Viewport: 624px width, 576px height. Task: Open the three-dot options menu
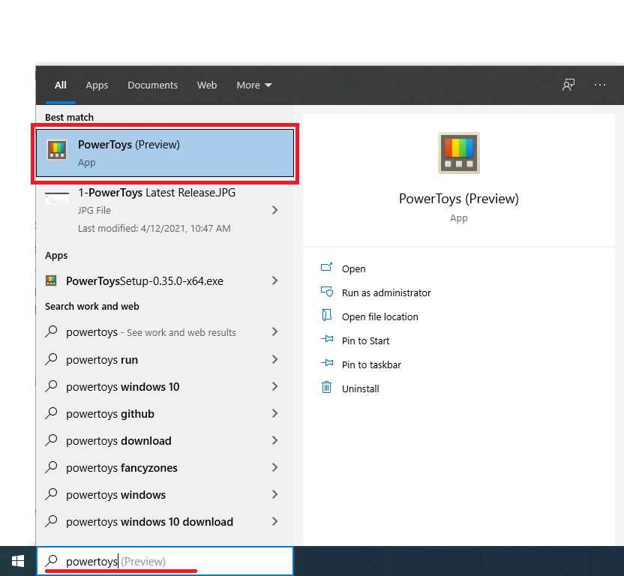tap(600, 85)
